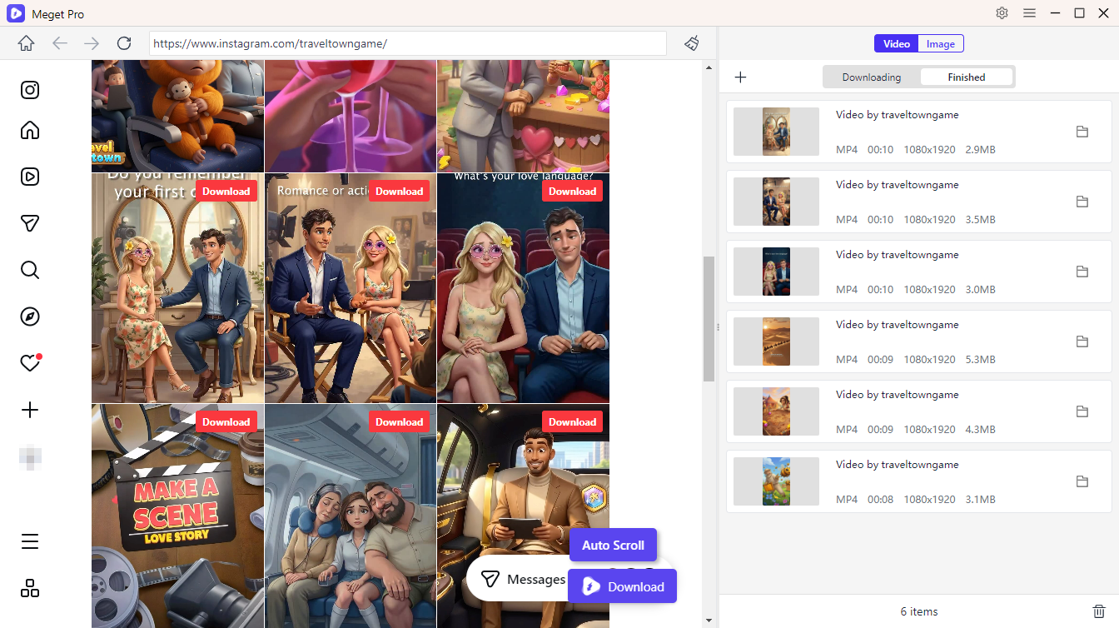Click the delete trash icon below the list

[x=1100, y=611]
